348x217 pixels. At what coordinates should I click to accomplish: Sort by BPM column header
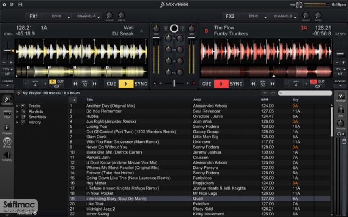[265, 100]
